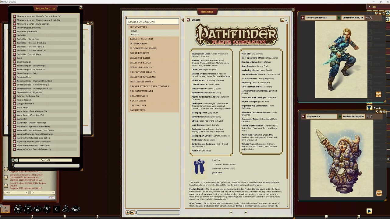Screen dimensions: 390x219
Task: Select the d8 die
Action: coord(47,209)
